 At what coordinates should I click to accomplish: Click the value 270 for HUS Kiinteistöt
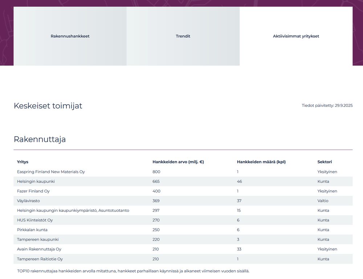tap(156, 220)
